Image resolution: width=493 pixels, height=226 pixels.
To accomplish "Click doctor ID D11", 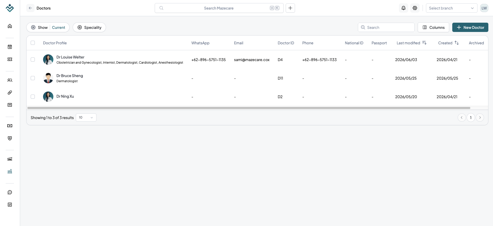I will pos(280,78).
